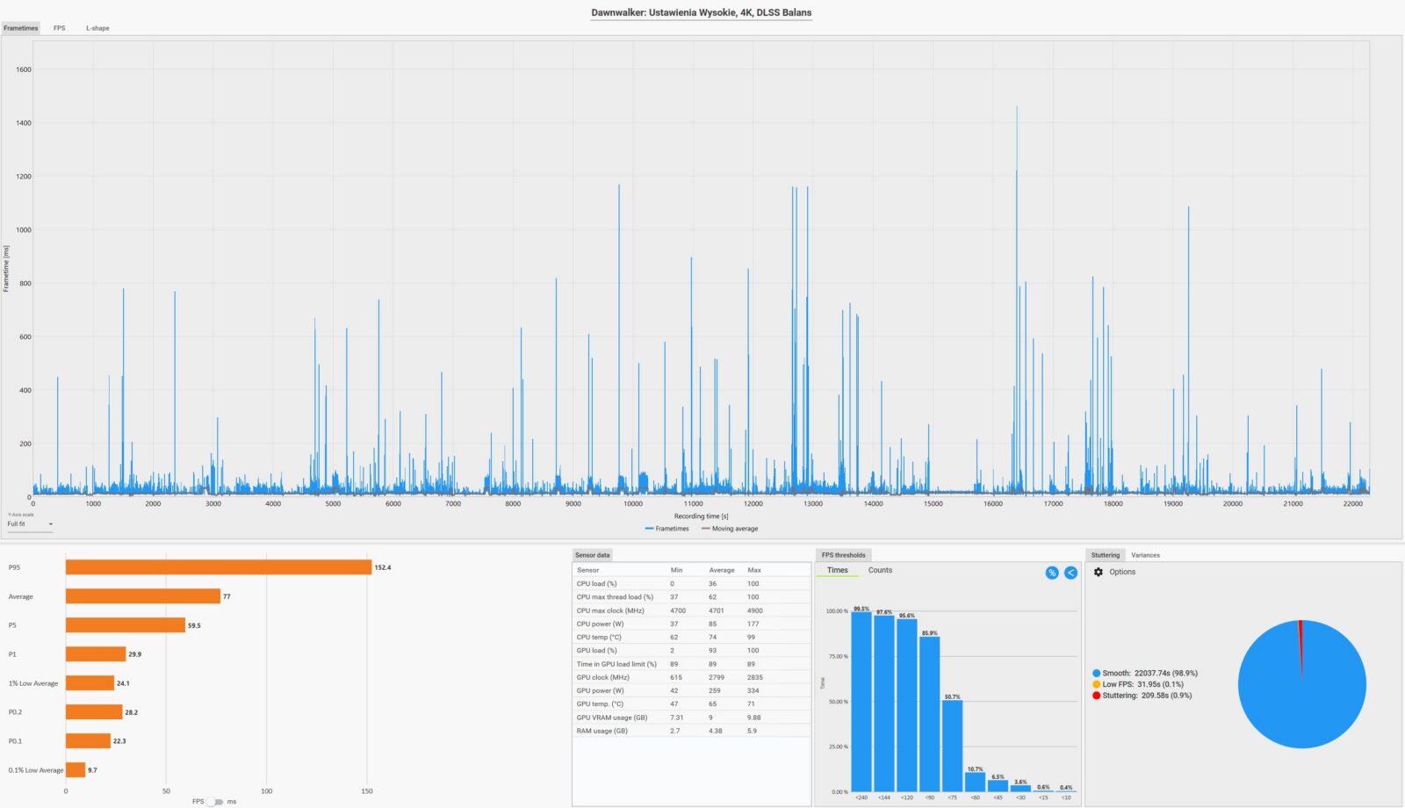
Task: Switch to the FPS tab
Action: [59, 28]
